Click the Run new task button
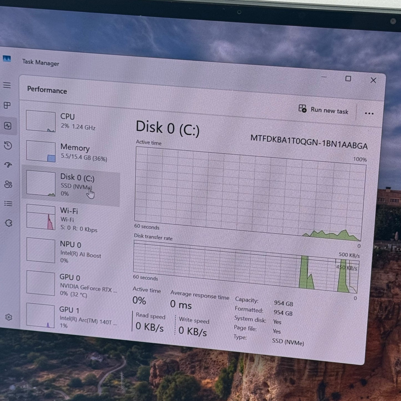401x401 pixels. point(324,110)
